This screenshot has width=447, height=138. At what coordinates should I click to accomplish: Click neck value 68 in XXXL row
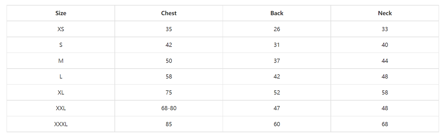[x=385, y=124]
